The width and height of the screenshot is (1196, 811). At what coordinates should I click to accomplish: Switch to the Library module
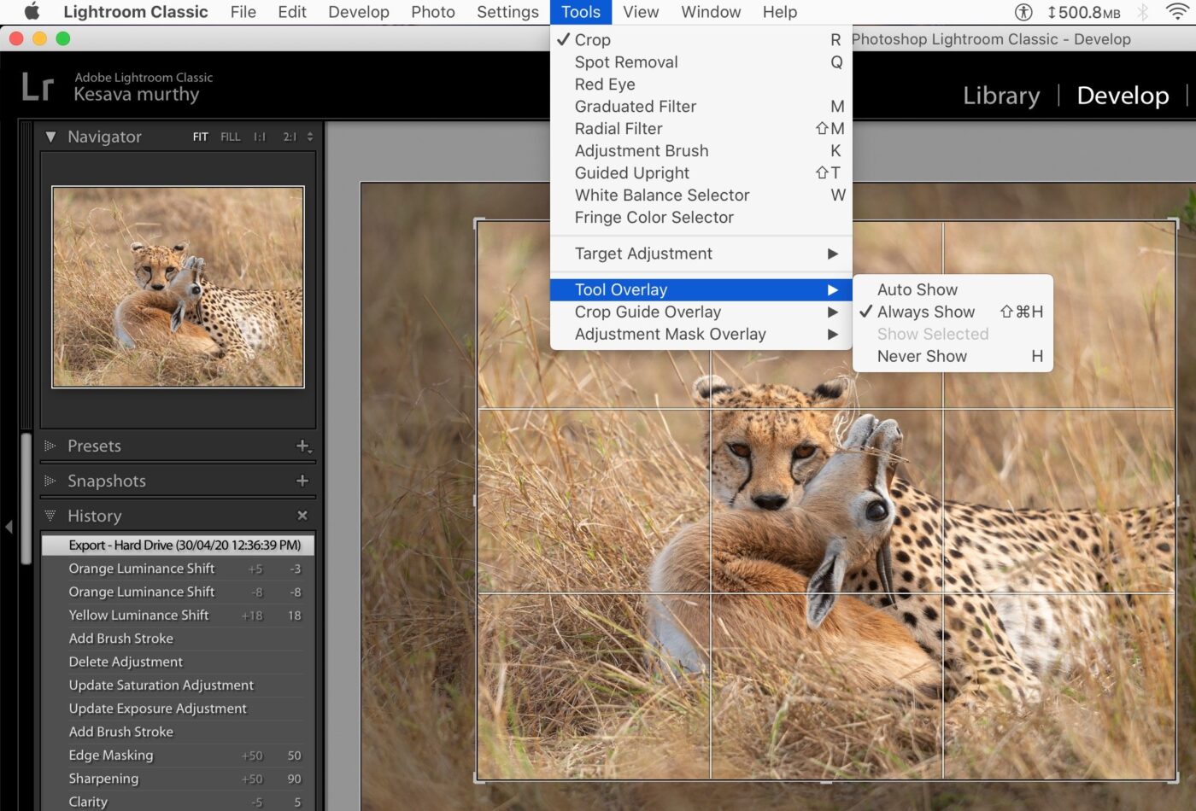point(1001,96)
